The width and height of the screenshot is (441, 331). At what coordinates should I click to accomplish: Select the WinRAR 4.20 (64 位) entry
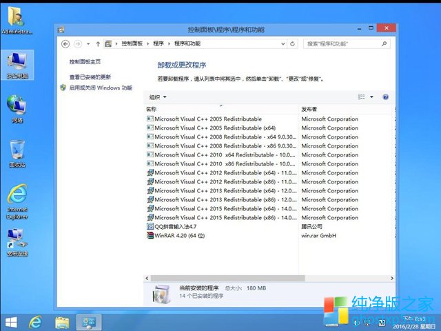[x=179, y=235]
